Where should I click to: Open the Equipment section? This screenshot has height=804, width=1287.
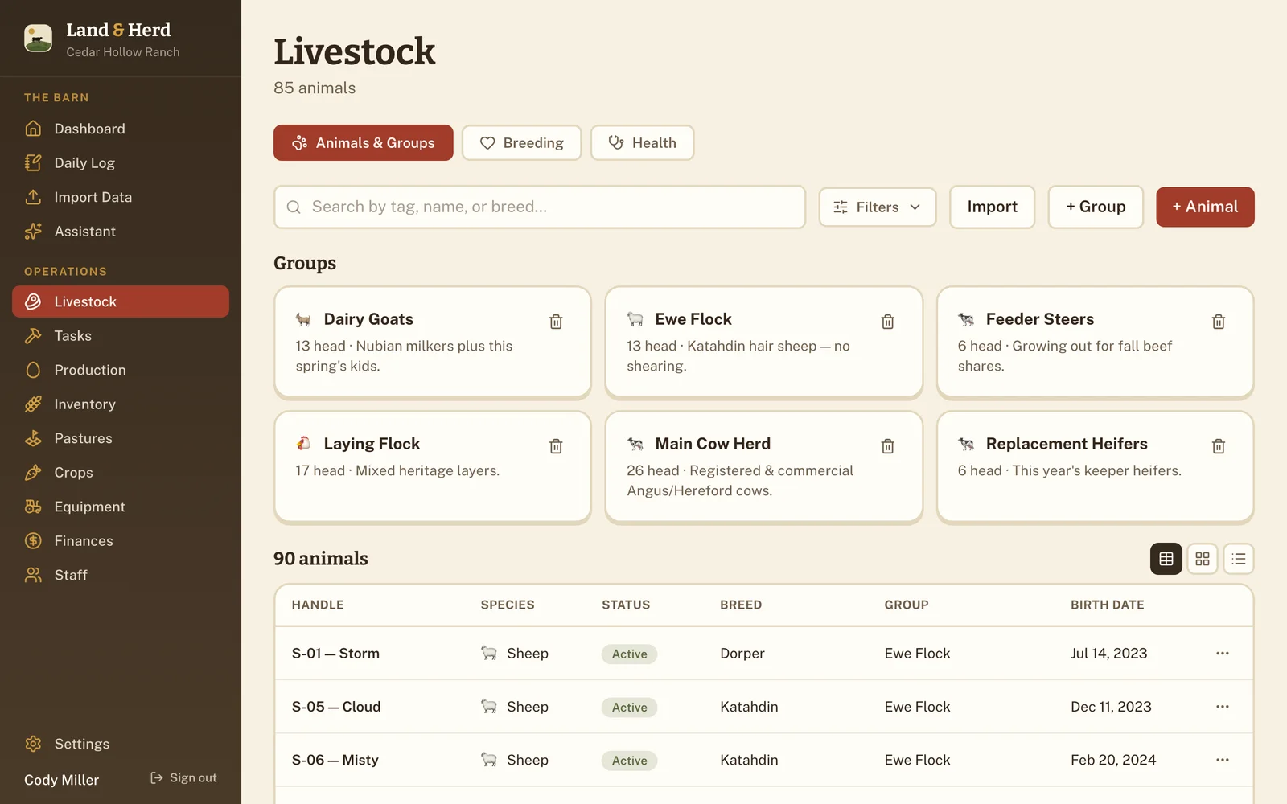[x=121, y=507]
